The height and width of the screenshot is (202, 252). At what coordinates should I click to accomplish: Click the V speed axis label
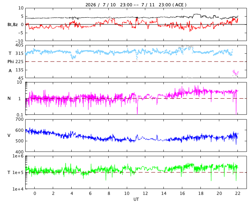(9, 135)
